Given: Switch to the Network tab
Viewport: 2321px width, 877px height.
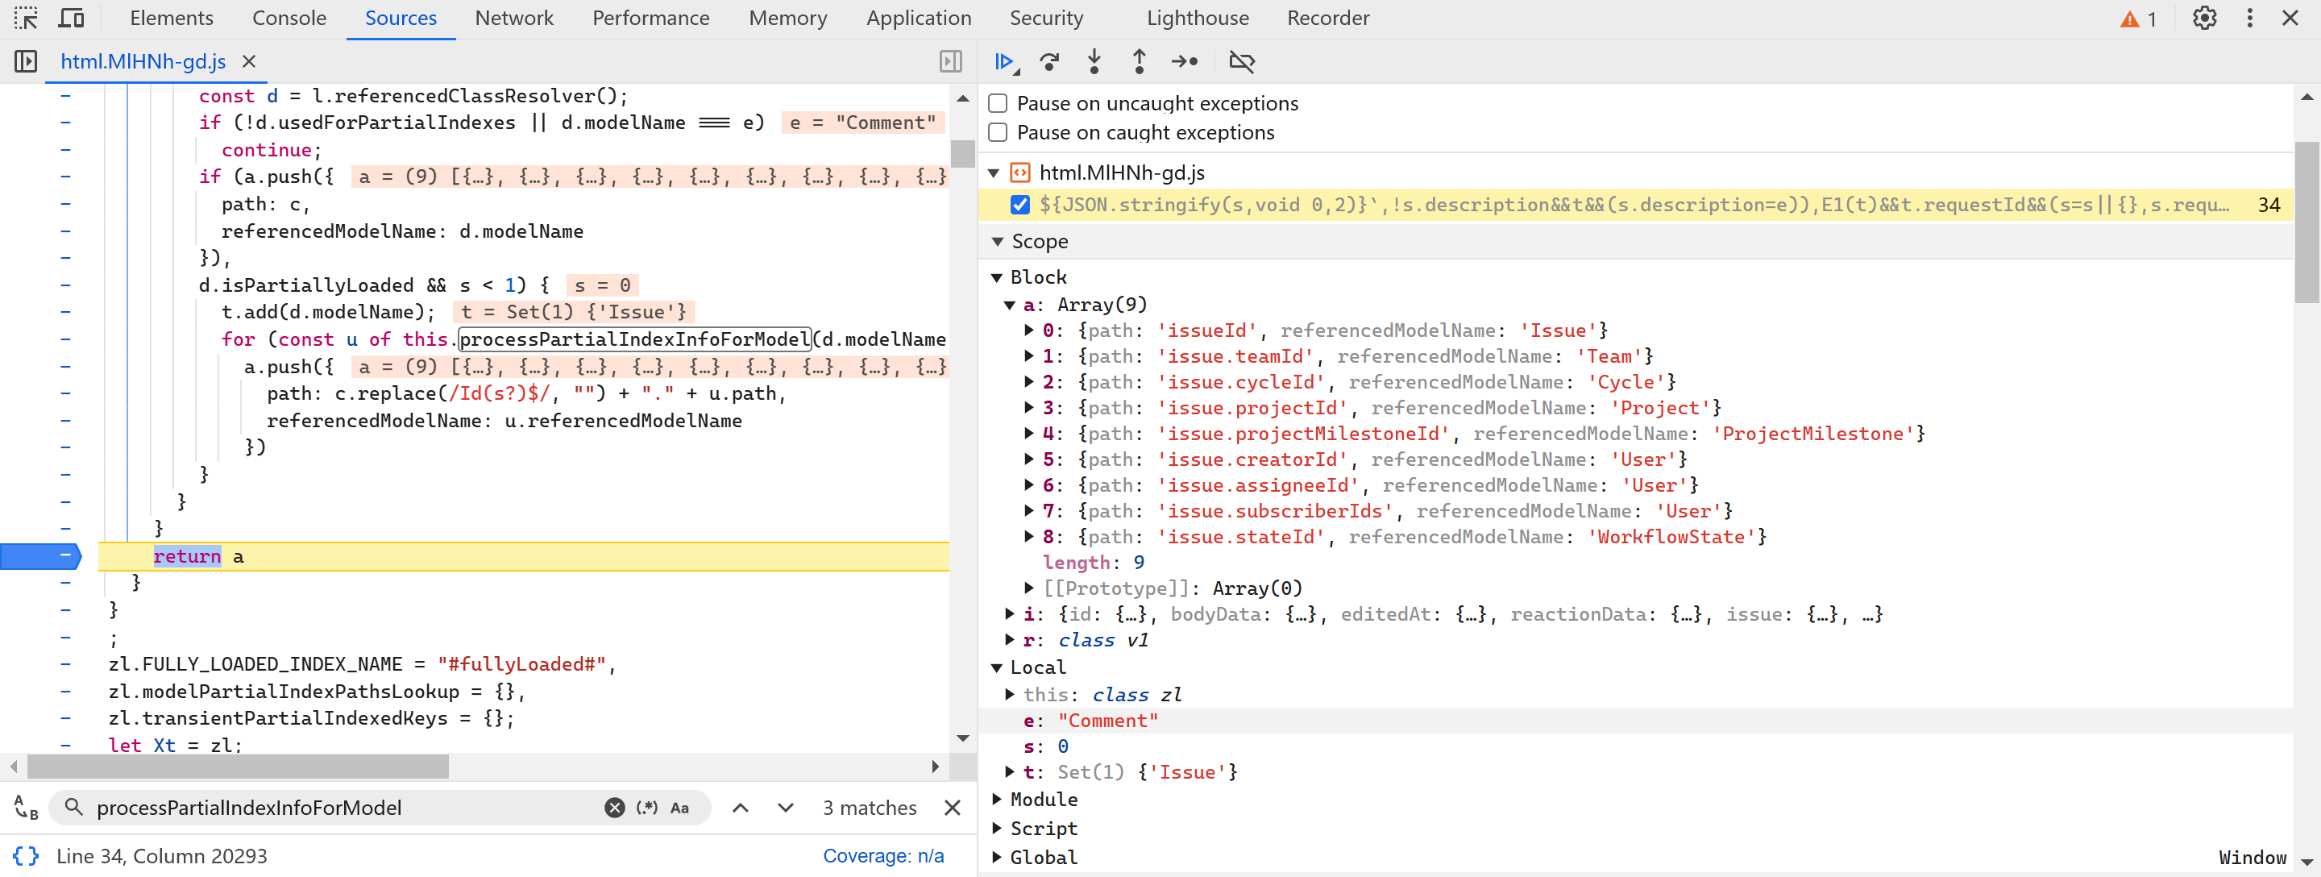Looking at the screenshot, I should point(513,18).
